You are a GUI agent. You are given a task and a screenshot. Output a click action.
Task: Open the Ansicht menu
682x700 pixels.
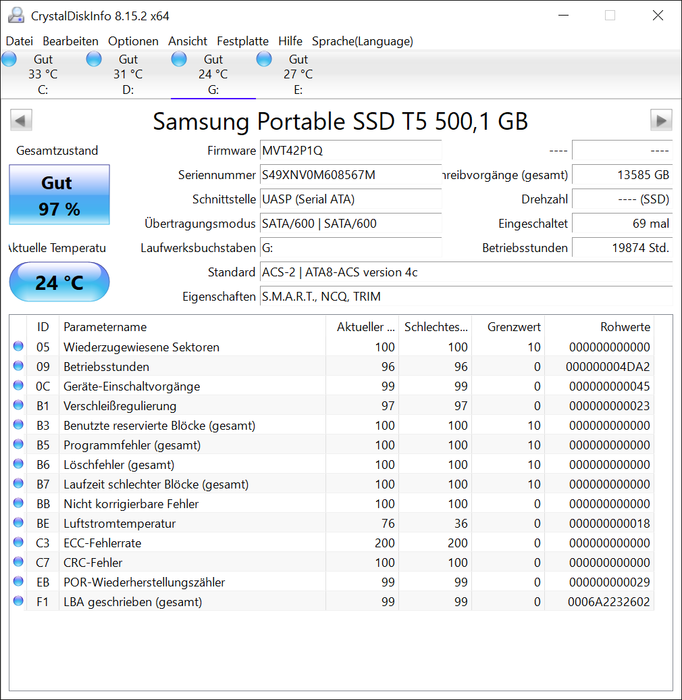pos(187,41)
